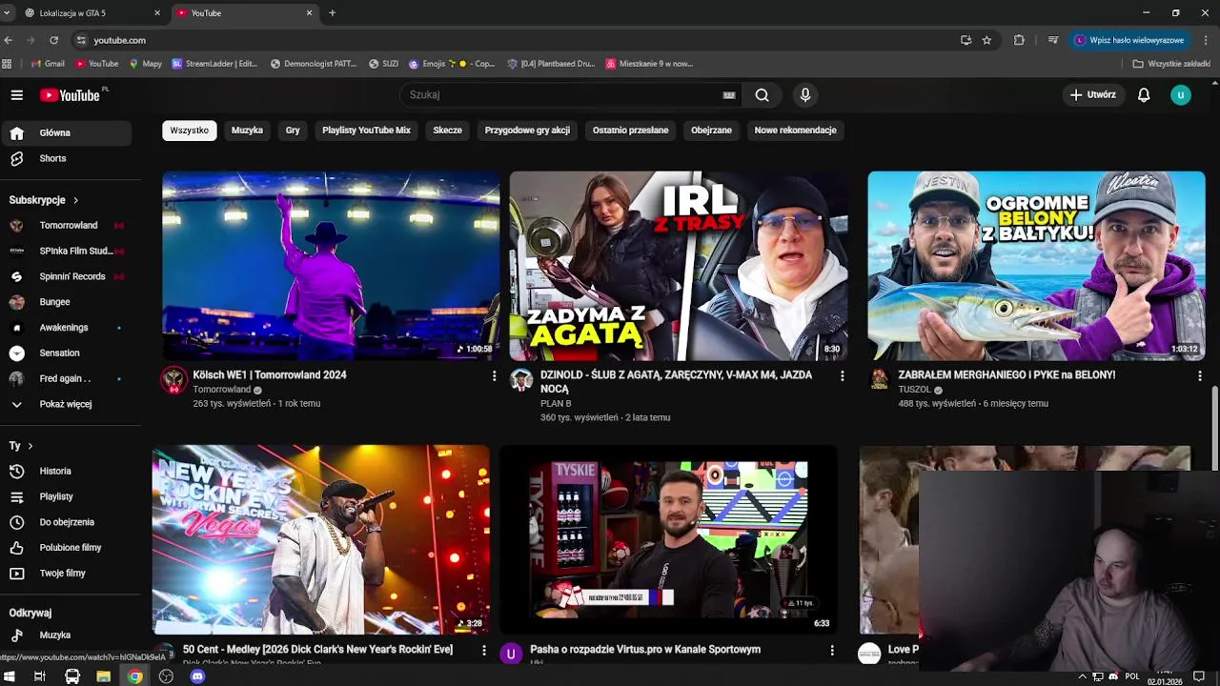Open Shorts in the sidebar
Viewport: 1220px width, 686px height.
66,158
